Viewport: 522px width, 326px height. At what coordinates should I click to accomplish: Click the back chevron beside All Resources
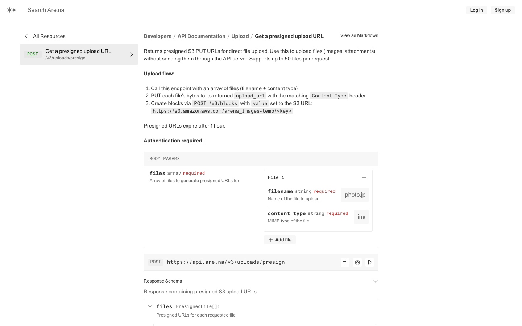tap(26, 36)
